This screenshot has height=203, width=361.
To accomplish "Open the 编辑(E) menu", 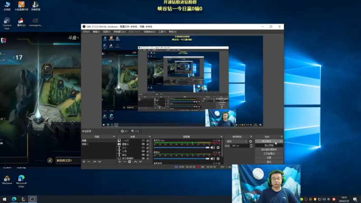I will (x=96, y=32).
